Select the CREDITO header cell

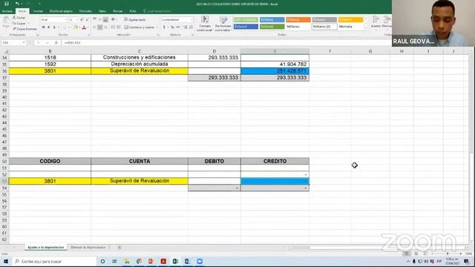coord(275,161)
